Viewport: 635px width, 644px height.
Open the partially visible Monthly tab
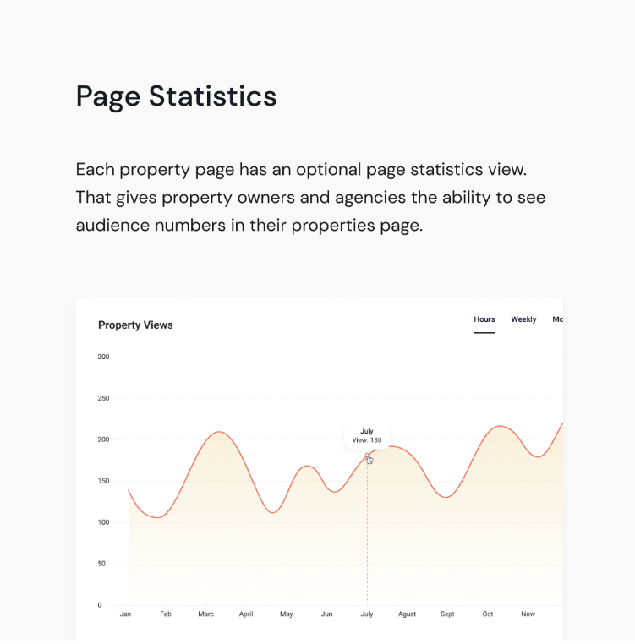click(x=557, y=319)
